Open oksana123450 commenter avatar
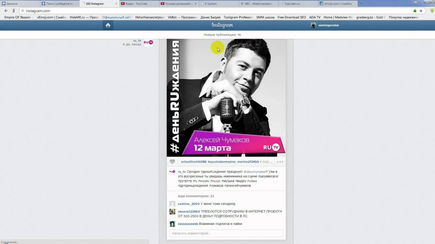Screen dimensions: 435x244 pos(172,211)
